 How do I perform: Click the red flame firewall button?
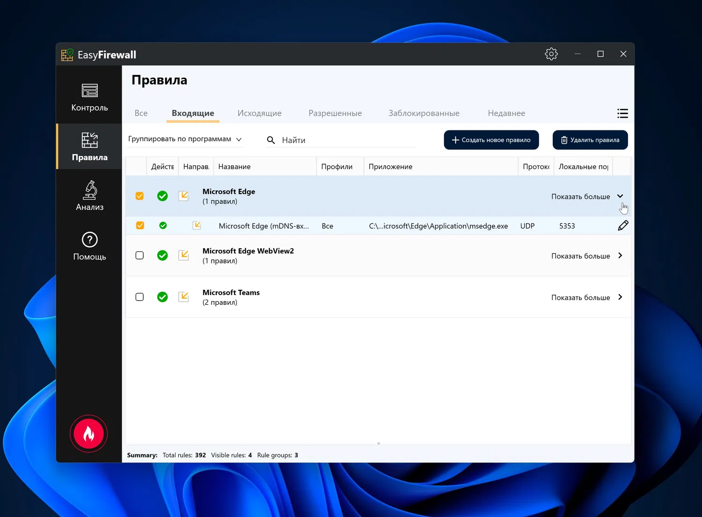89,434
